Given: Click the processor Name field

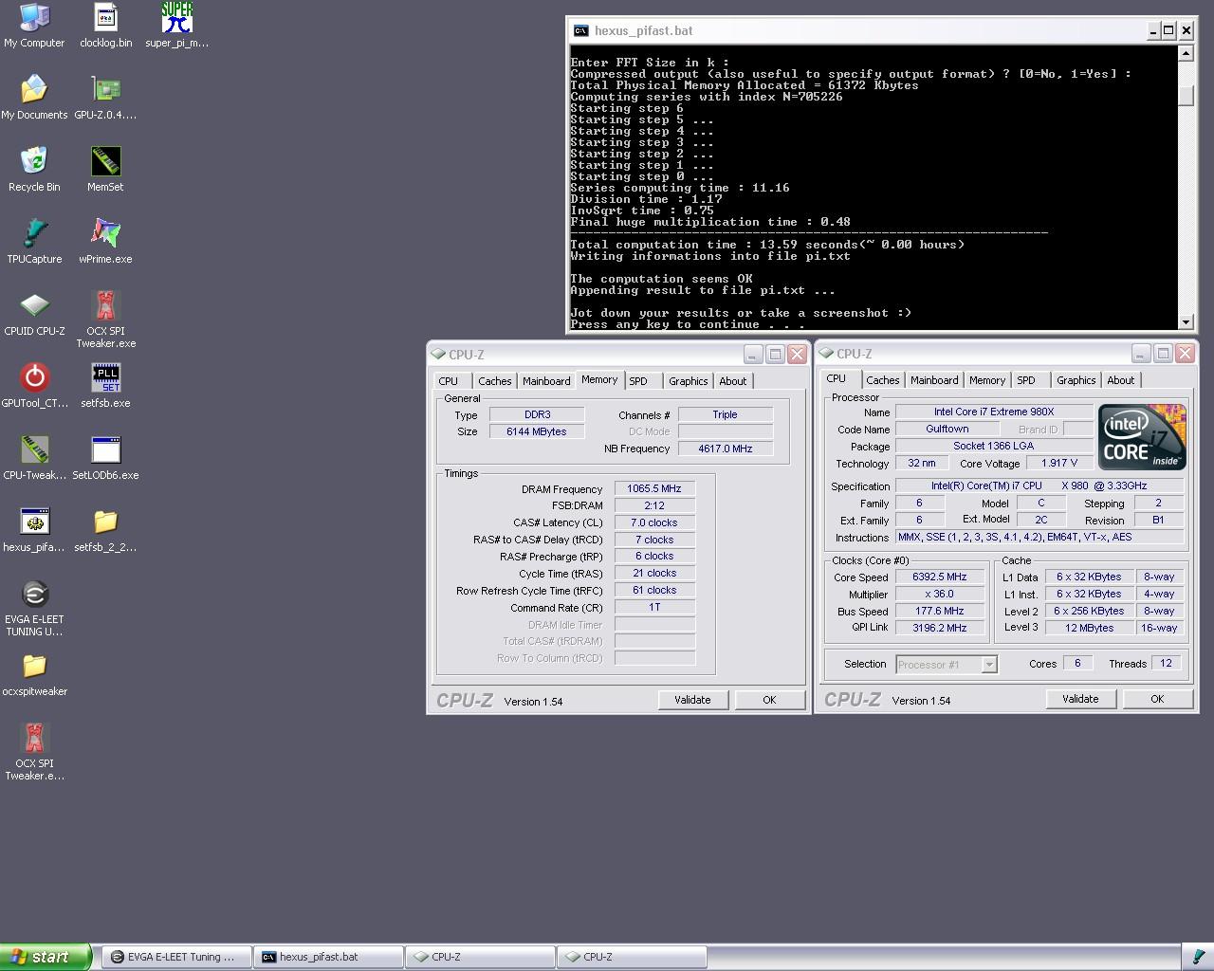Looking at the screenshot, I should click(993, 412).
